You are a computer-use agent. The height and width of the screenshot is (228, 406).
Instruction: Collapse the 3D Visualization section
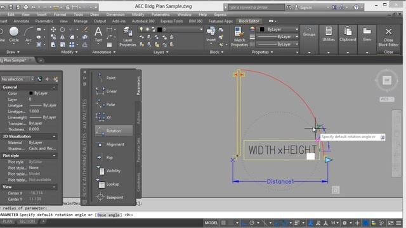point(54,136)
